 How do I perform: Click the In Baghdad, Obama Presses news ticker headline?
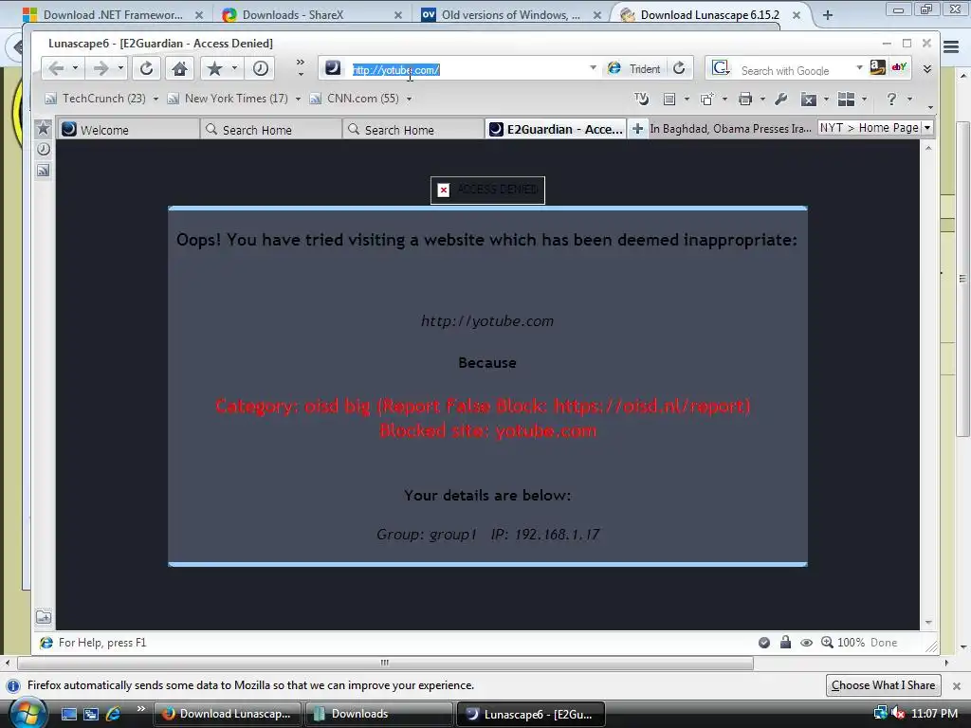(x=730, y=128)
